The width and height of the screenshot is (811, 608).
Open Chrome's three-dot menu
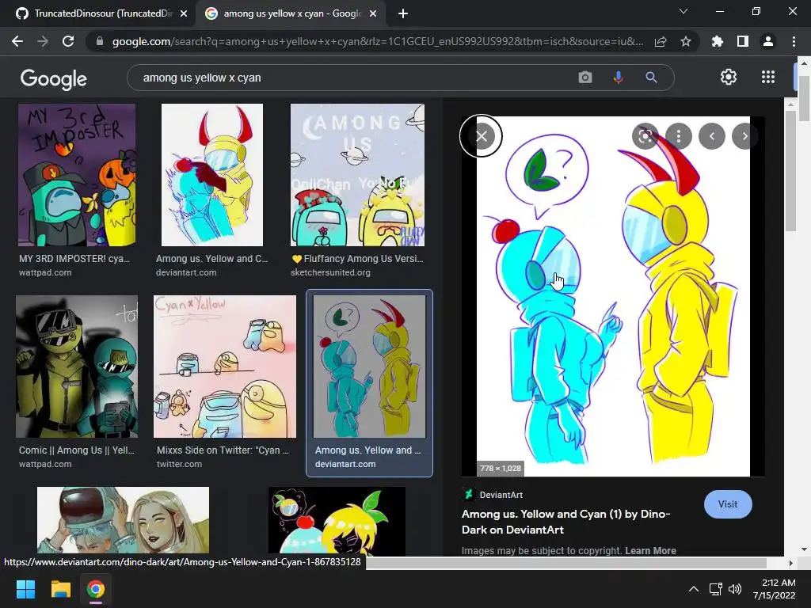(x=794, y=41)
